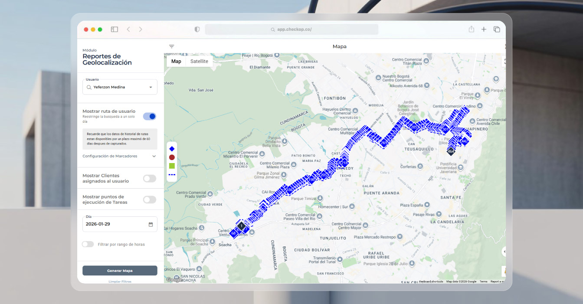Image resolution: width=583 pixels, height=304 pixels.
Task: Select the Map view tab
Action: 176,61
